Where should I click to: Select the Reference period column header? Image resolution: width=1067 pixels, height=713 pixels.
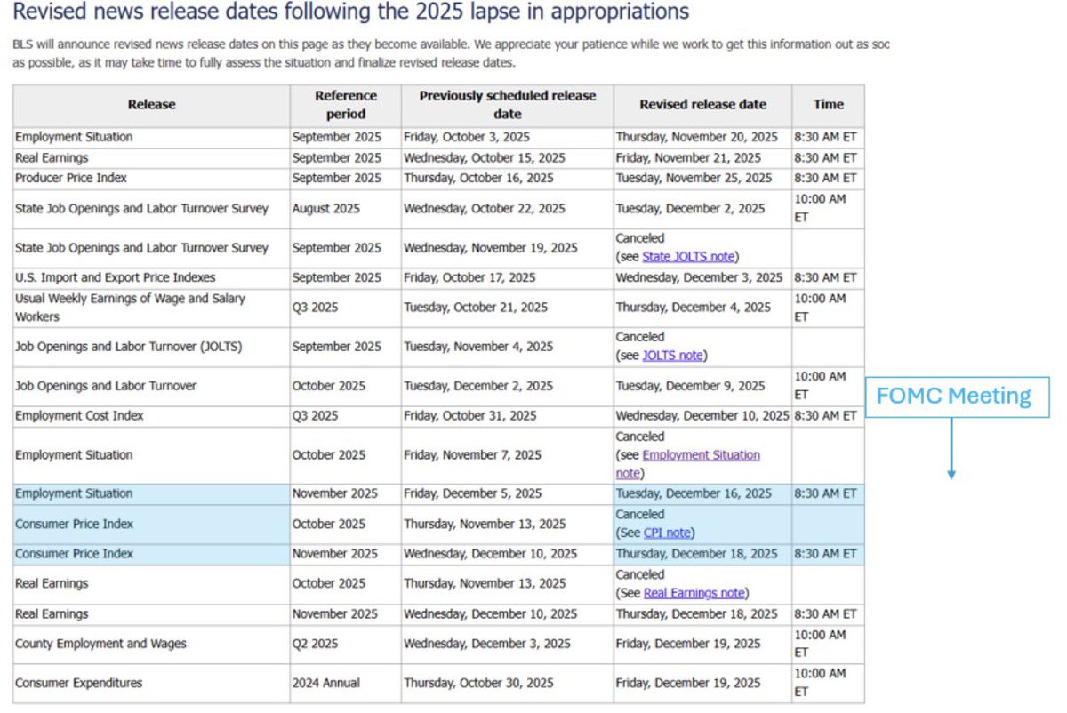(x=345, y=105)
